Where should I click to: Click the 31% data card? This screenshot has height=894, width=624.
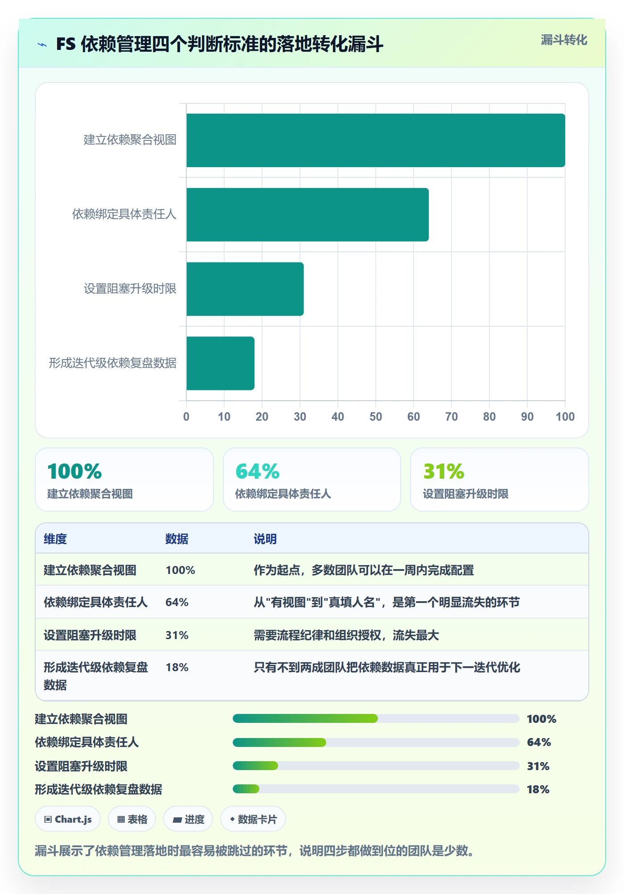tap(500, 480)
